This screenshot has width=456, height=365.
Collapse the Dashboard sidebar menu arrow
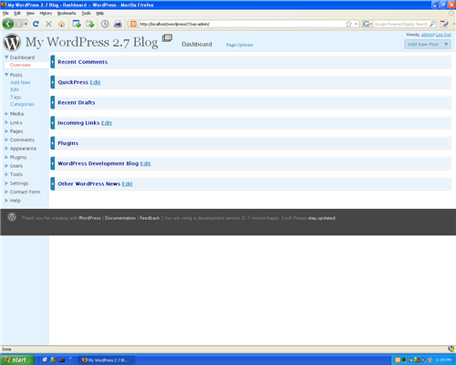click(6, 57)
